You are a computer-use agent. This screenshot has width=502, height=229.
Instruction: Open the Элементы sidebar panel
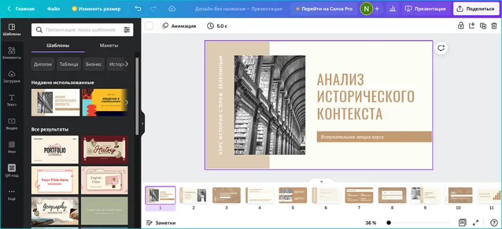click(12, 53)
